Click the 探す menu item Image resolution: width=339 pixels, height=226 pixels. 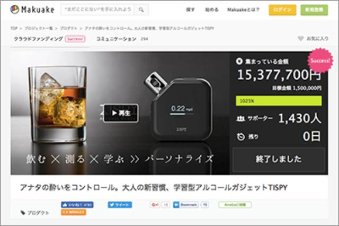click(x=191, y=10)
